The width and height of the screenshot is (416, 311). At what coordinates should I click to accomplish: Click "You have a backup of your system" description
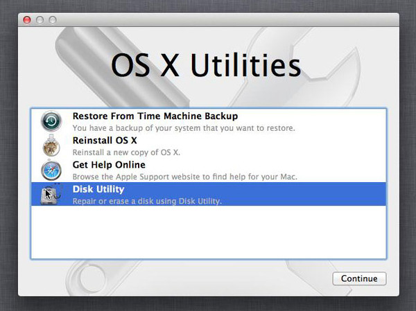point(184,128)
